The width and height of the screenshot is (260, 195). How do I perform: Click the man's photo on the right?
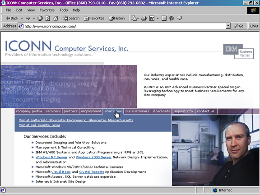(216, 150)
